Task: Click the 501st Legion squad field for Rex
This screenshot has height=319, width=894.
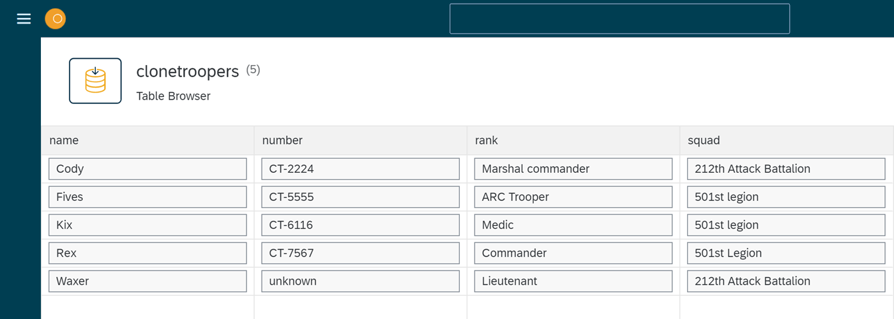Action: 786,253
